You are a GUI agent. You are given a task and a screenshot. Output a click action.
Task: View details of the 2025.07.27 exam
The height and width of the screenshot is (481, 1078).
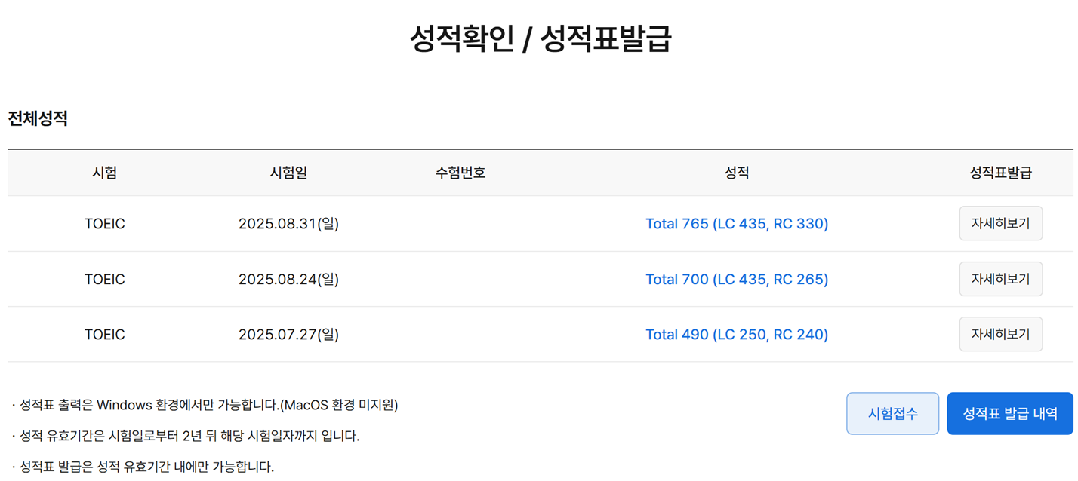pyautogui.click(x=1000, y=334)
